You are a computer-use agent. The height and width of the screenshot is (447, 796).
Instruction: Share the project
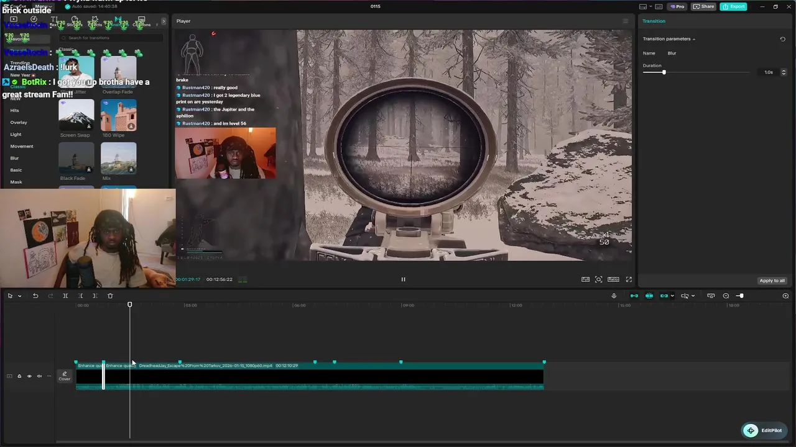704,6
